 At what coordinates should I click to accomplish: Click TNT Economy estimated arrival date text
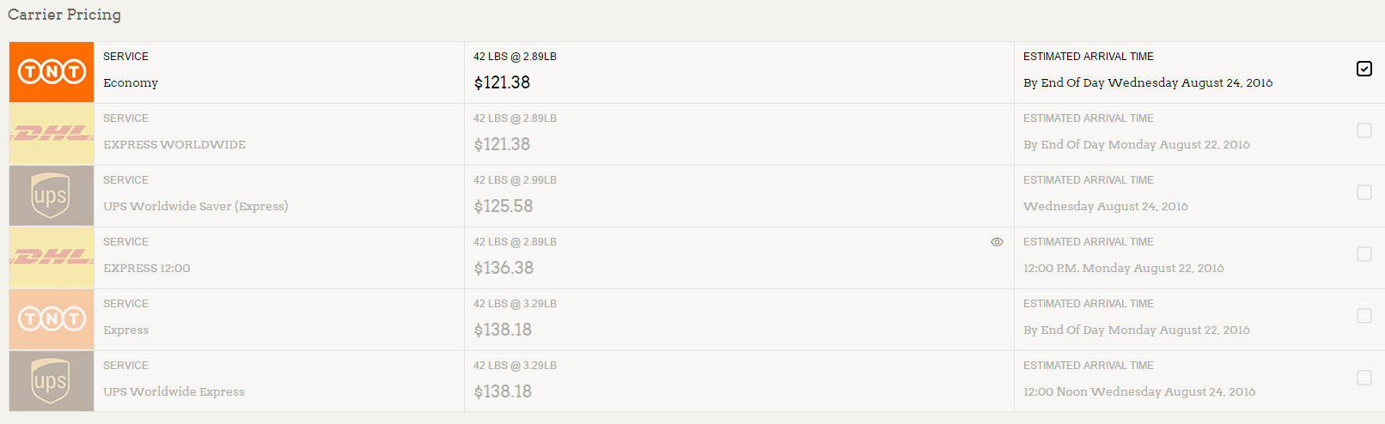[1148, 83]
